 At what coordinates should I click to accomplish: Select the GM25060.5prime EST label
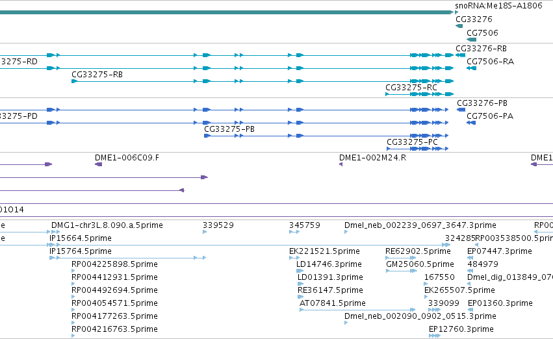420,265
